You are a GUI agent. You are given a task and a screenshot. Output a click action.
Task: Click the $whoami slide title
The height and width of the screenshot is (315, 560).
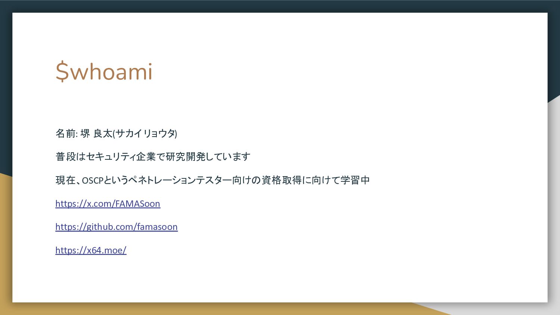click(x=104, y=72)
